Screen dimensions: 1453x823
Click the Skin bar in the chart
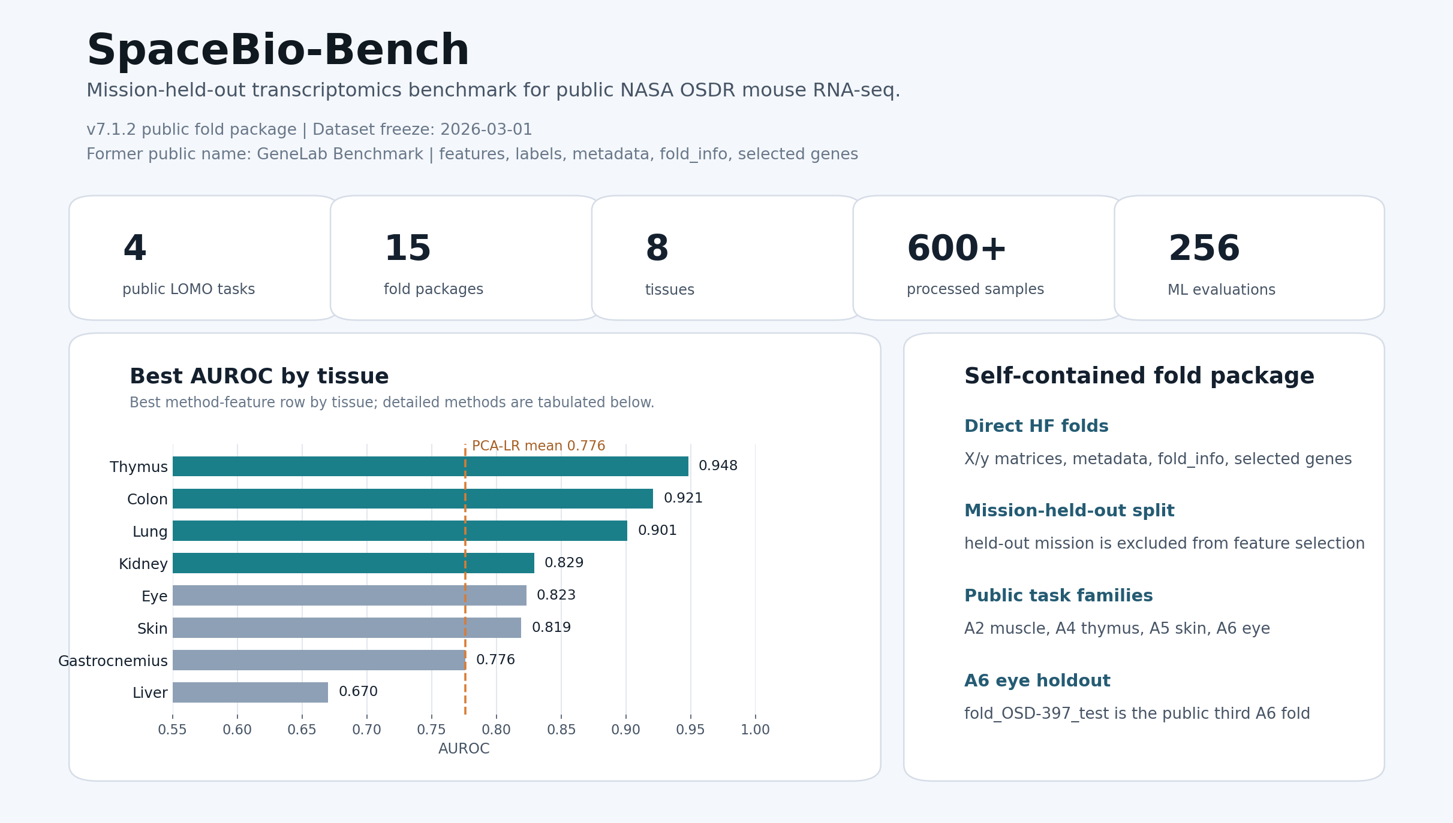coord(347,628)
